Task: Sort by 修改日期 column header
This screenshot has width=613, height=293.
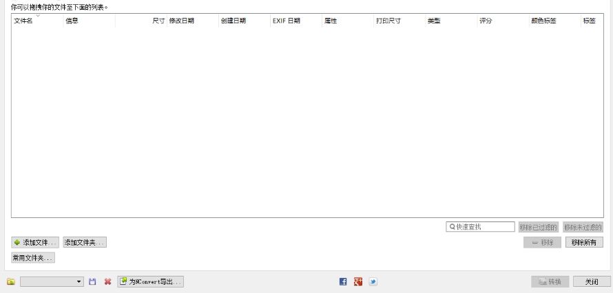Action: [x=193, y=21]
